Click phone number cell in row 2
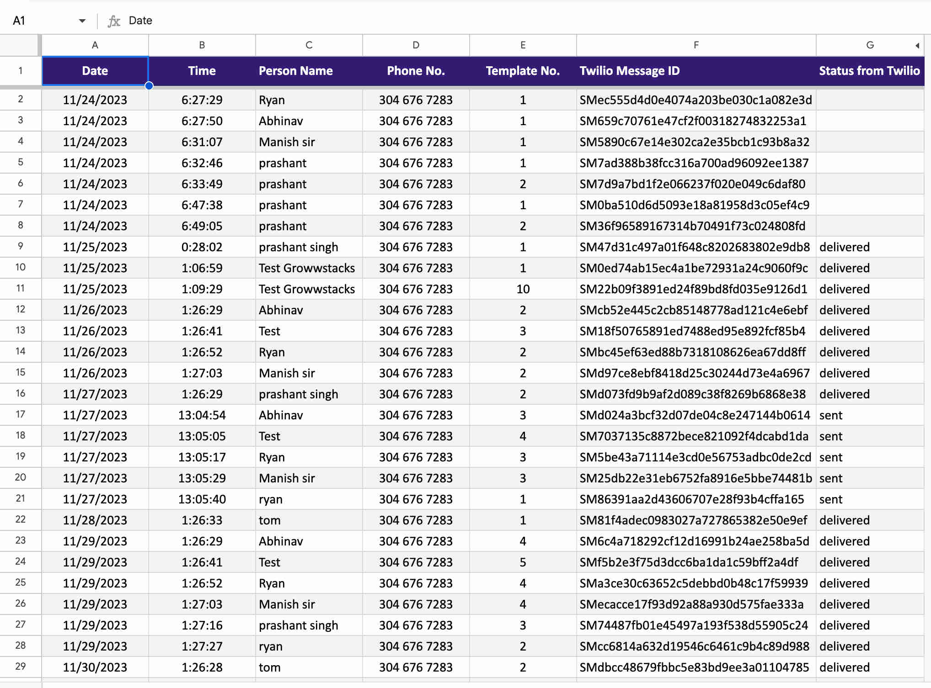Viewport: 931px width, 688px height. [x=416, y=100]
